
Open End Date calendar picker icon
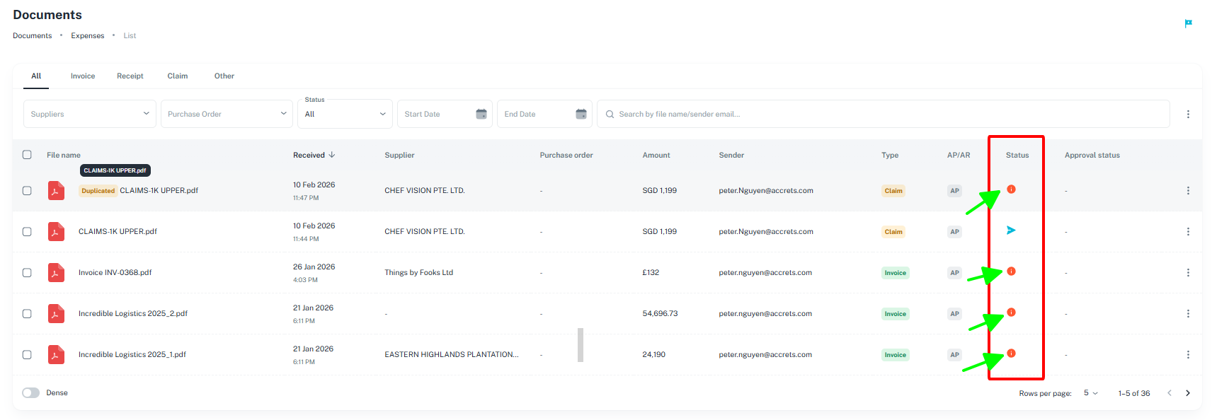pyautogui.click(x=581, y=114)
